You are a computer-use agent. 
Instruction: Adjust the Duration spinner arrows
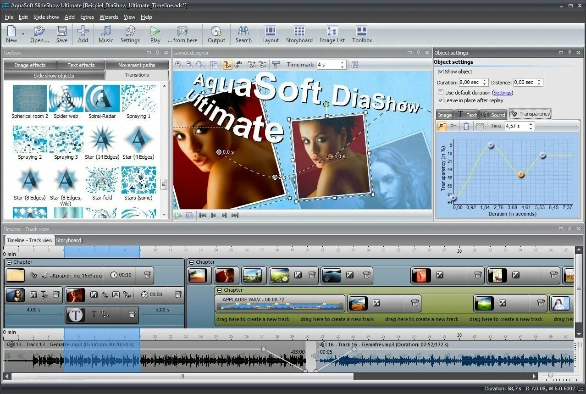(485, 83)
